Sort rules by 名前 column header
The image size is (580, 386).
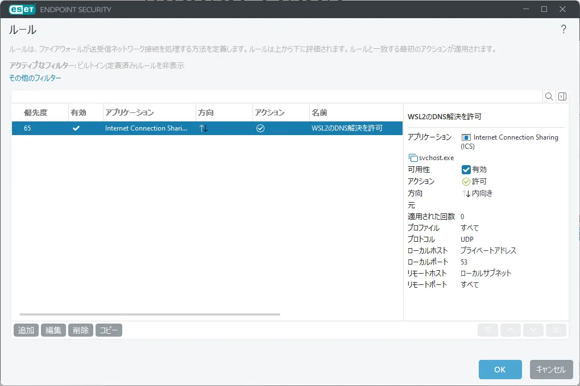click(x=320, y=112)
